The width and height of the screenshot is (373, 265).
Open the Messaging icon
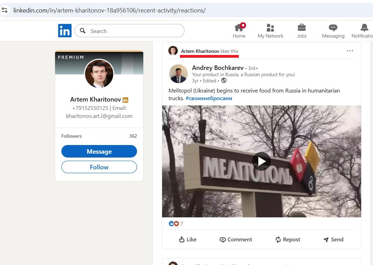click(x=333, y=28)
